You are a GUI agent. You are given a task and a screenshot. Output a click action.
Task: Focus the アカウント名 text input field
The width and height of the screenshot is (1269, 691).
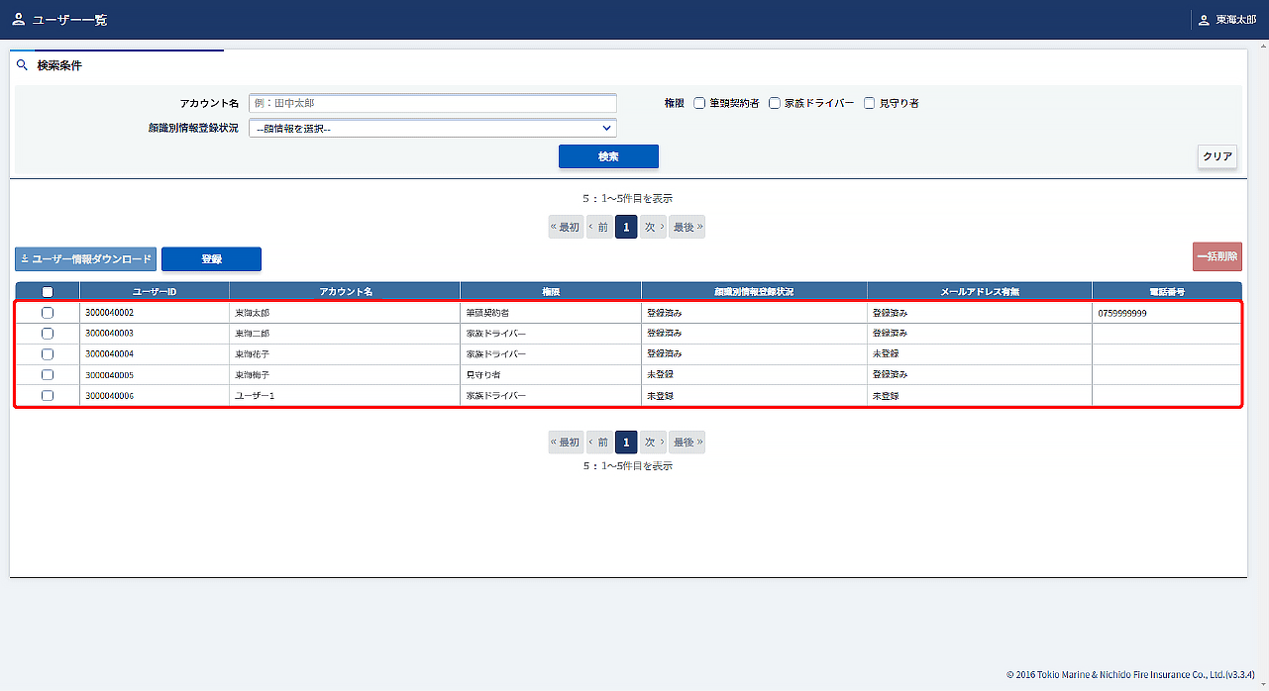(x=432, y=103)
